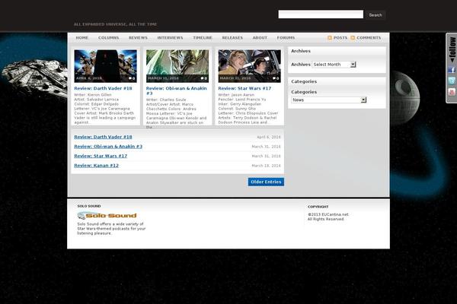457x304 pixels.
Task: Click the Categories widget heading
Action: click(x=304, y=81)
